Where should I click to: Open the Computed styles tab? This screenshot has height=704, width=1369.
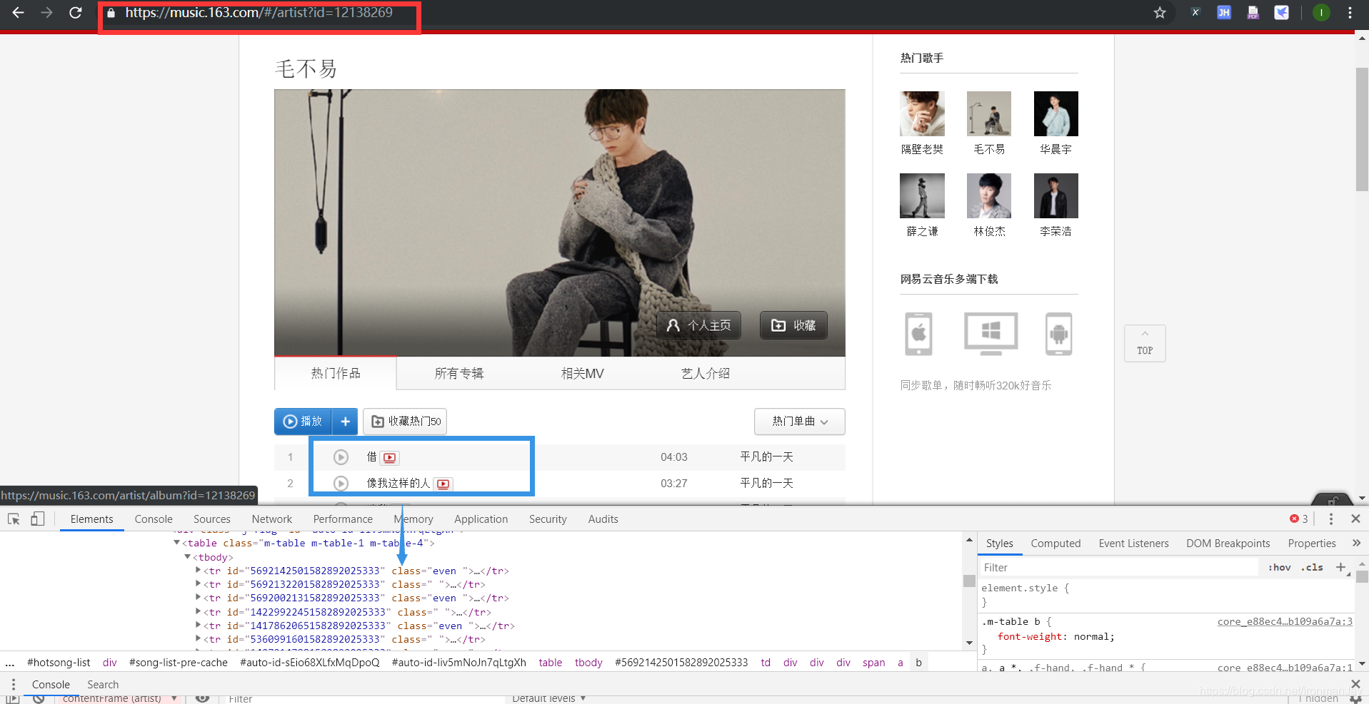[1055, 544]
